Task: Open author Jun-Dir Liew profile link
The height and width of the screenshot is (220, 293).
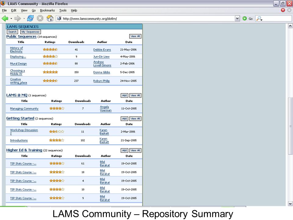Action: pos(101,57)
